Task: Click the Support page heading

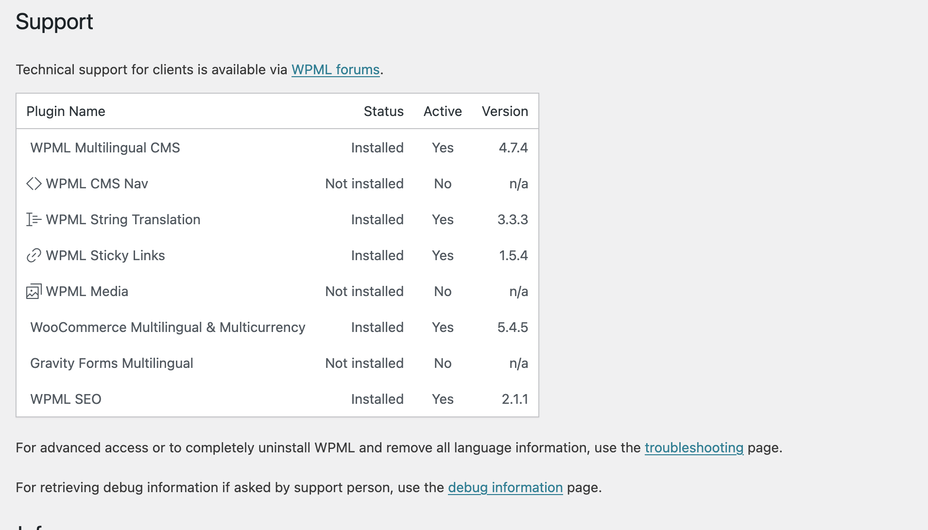Action: coord(54,22)
